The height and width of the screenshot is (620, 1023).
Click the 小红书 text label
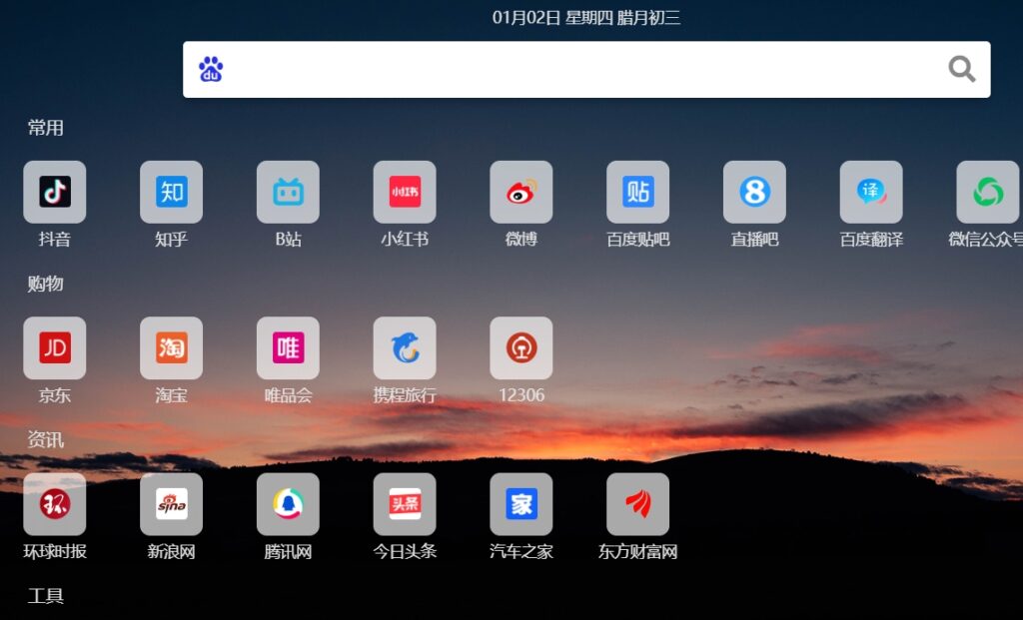(x=405, y=240)
